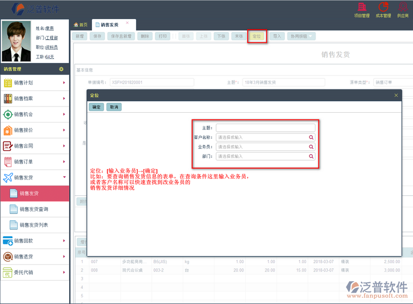Go to the 下张 record
The height and width of the screenshot is (304, 413).
click(221, 36)
